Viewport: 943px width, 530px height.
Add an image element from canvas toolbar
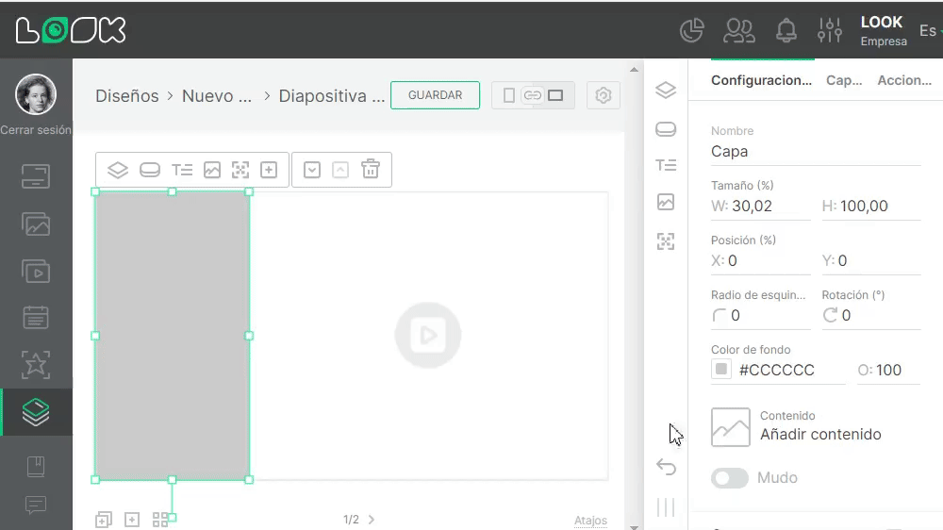(x=211, y=171)
